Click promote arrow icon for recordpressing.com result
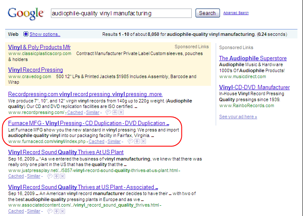 coord(115,112)
